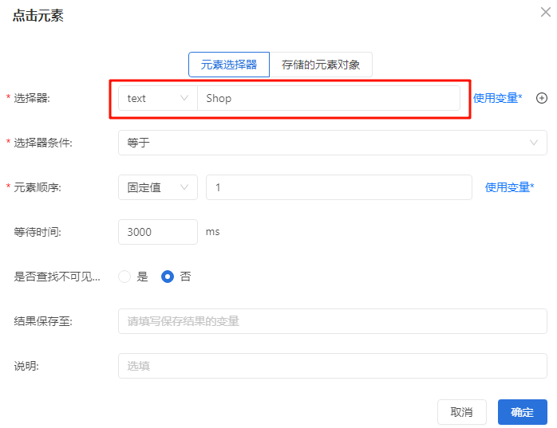
Task: Click the 结果保存至 variable input field
Action: click(x=332, y=321)
